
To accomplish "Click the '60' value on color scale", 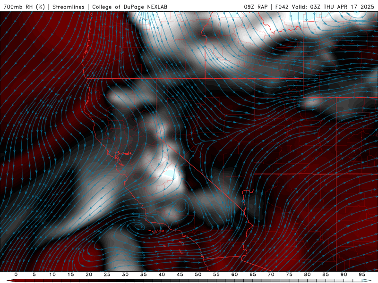I will tap(234, 275).
